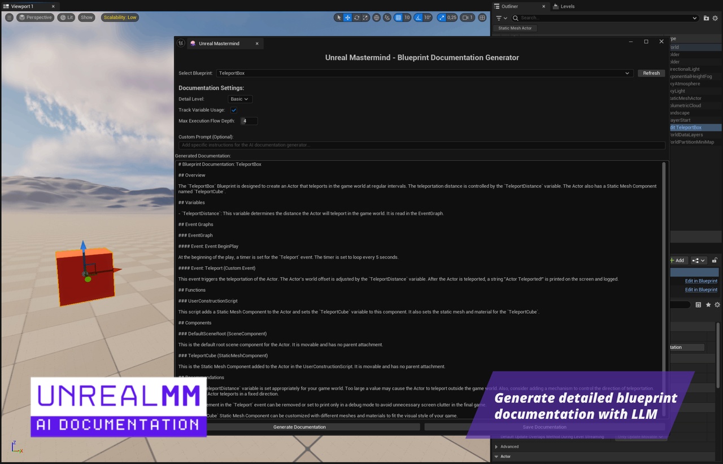Focus the Max Execution Flow Depth field

(249, 121)
